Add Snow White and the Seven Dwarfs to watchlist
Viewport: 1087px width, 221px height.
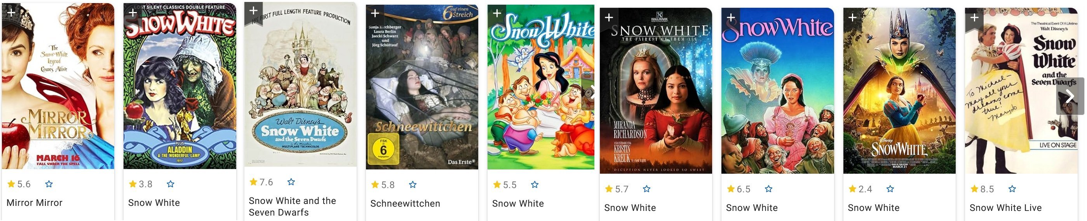pos(254,11)
